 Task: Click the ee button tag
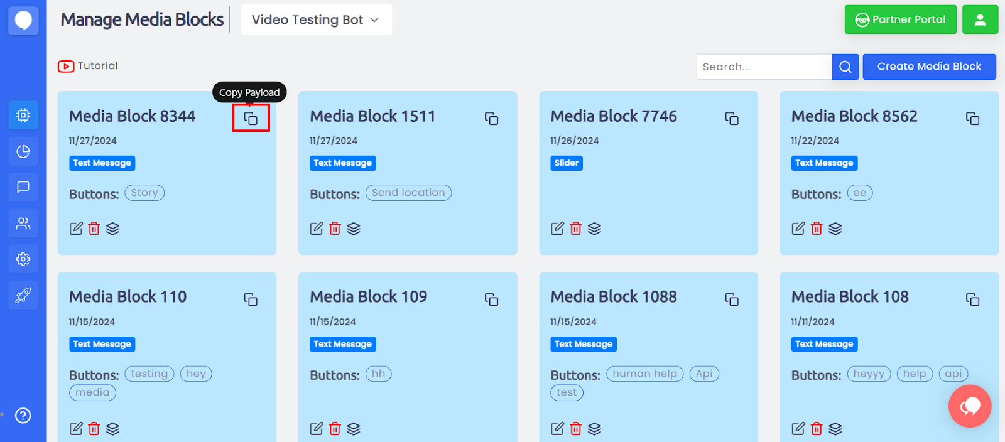tap(860, 193)
